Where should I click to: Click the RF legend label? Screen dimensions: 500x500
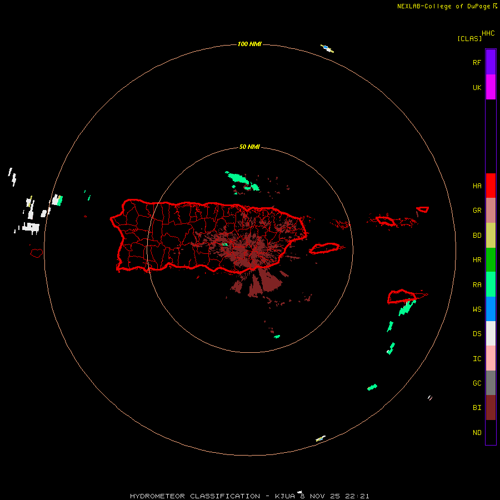pyautogui.click(x=477, y=62)
